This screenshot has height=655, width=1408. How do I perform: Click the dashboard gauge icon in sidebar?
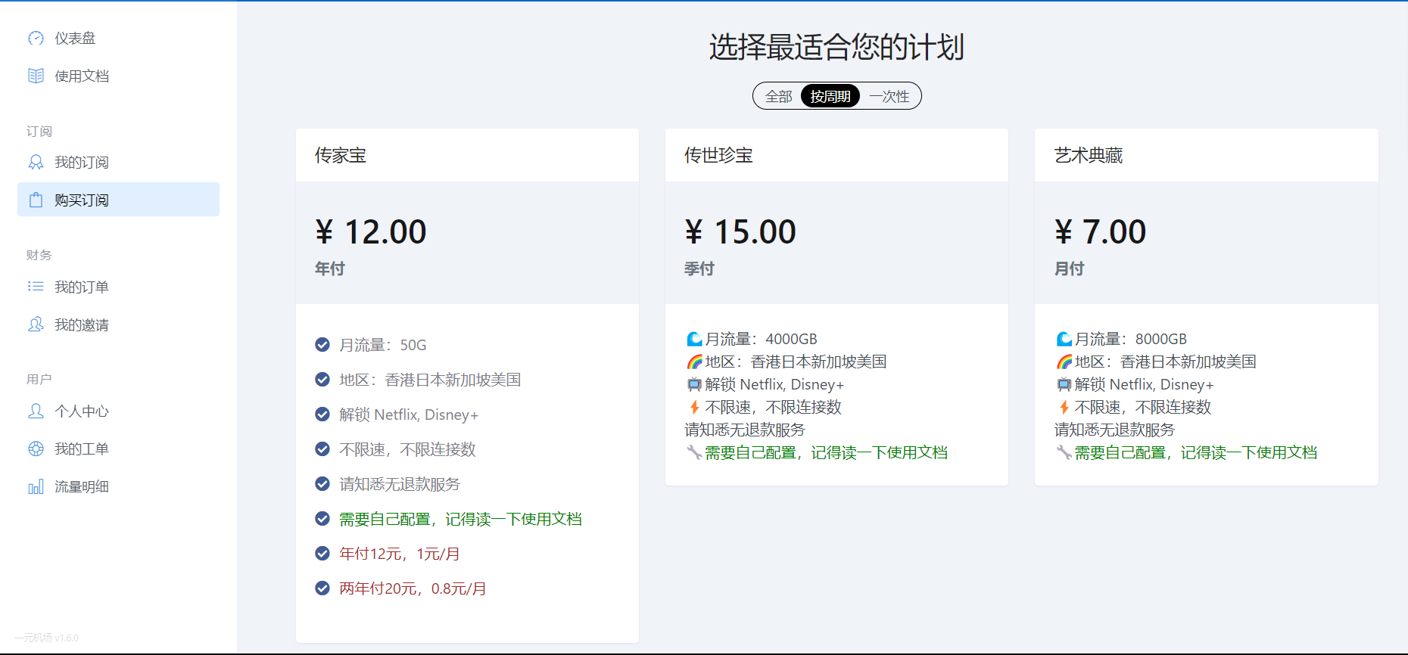pos(36,39)
